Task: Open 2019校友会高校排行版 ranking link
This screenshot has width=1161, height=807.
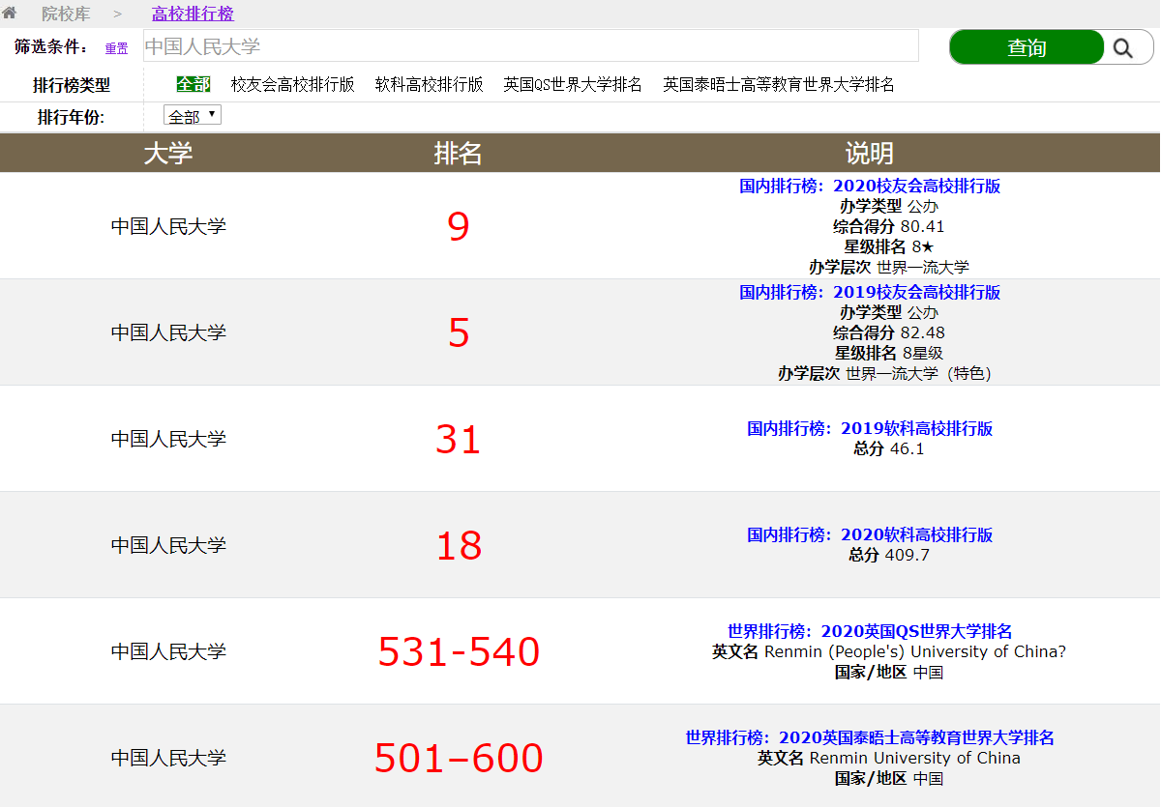Action: (869, 292)
